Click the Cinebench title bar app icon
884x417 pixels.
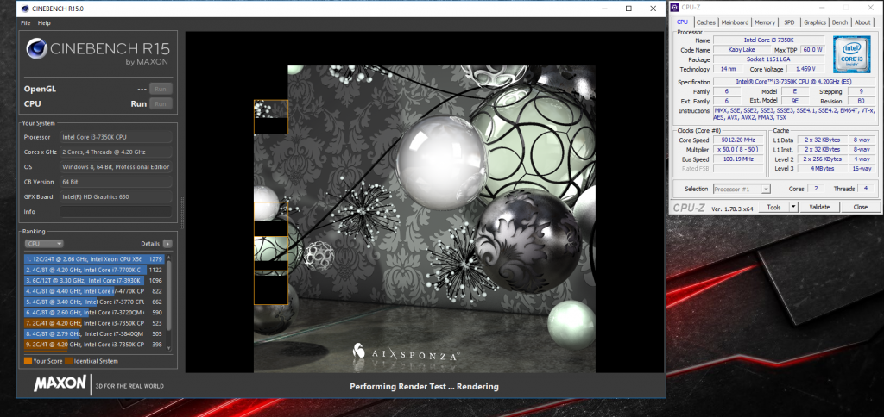[x=25, y=9]
